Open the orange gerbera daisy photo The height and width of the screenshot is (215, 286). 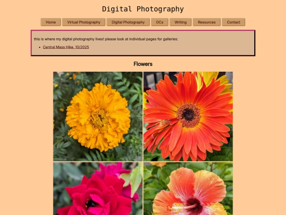click(x=188, y=116)
